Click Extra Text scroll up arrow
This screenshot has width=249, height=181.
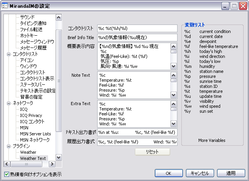pos(174,104)
